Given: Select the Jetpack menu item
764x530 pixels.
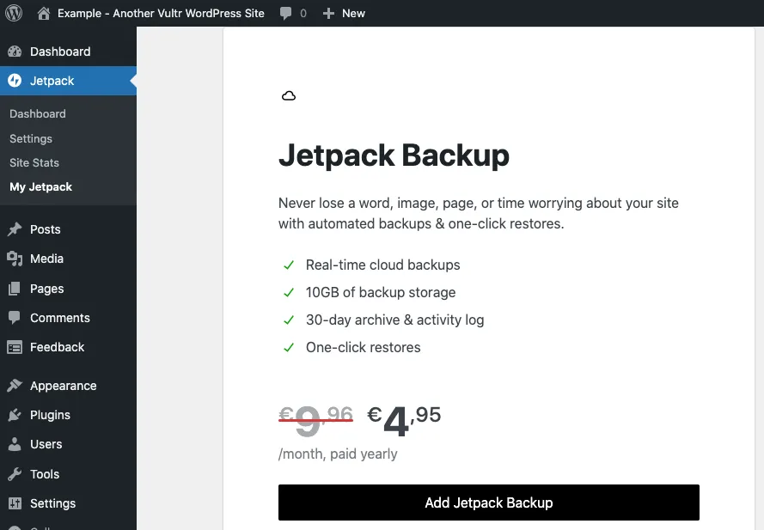Looking at the screenshot, I should (68, 81).
